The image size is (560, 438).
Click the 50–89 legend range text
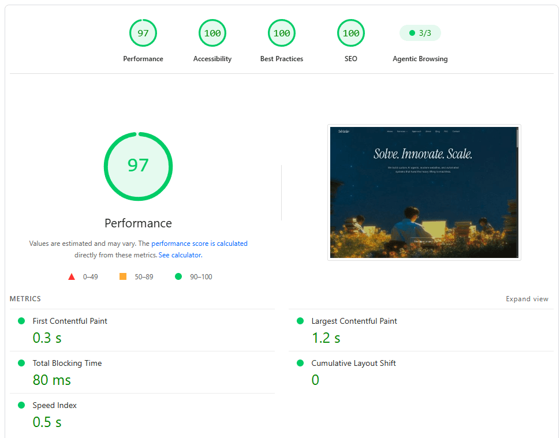144,276
